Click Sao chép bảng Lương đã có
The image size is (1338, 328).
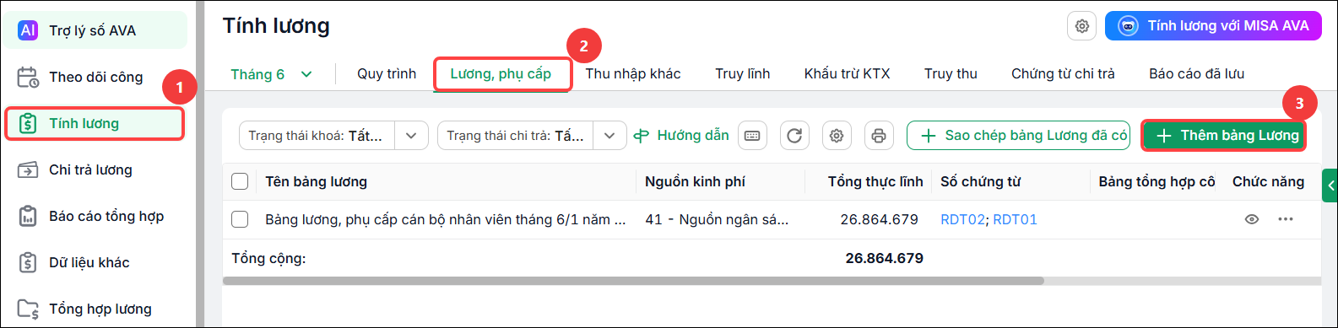click(x=1018, y=136)
